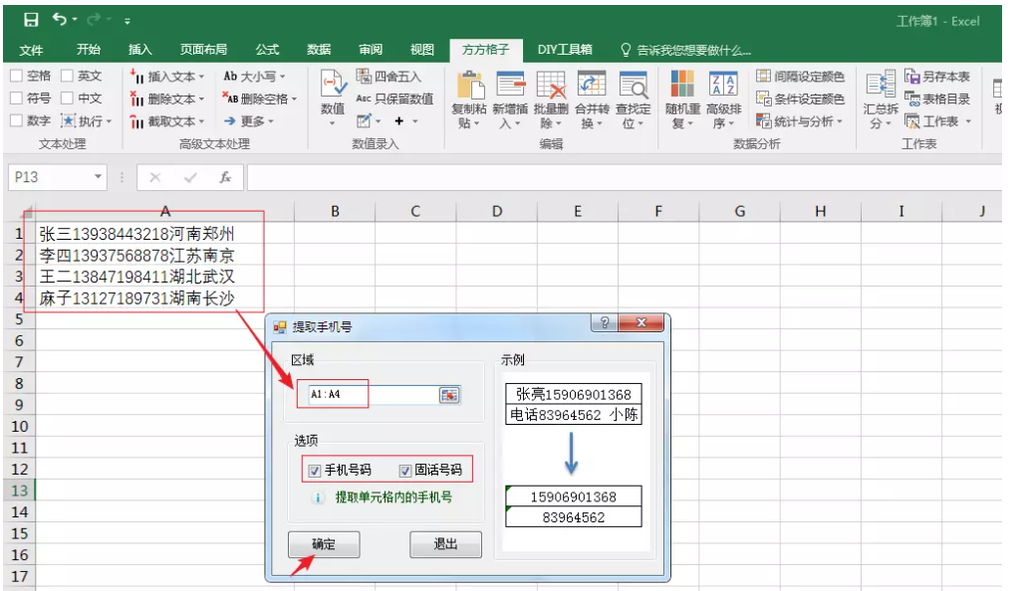1024x591 pixels.
Task: Click the 间隔设定颜色 interval color icon
Action: (763, 76)
